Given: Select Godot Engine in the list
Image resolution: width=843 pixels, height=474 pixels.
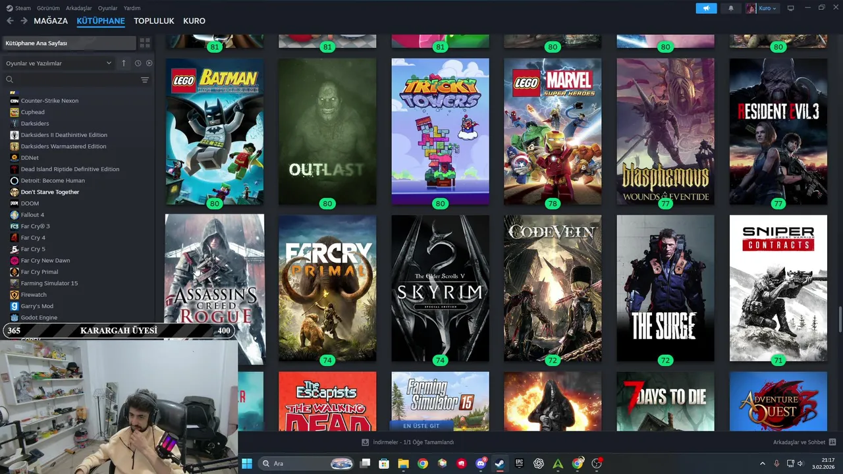Looking at the screenshot, I should 39,317.
